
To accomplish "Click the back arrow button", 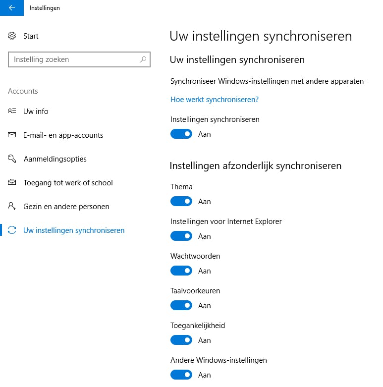I will point(12,8).
